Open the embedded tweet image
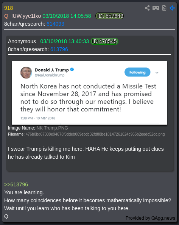This screenshot has width=179, height=225. [x=89, y=93]
